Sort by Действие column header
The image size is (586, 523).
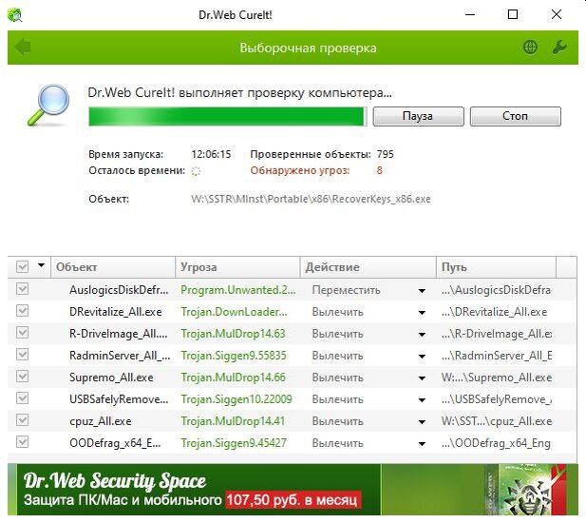point(369,267)
